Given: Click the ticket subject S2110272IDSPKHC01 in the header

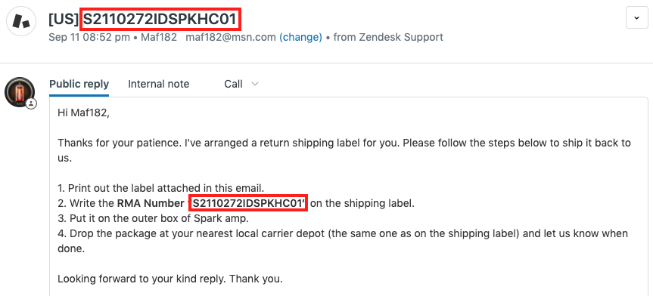Looking at the screenshot, I should 160,20.
